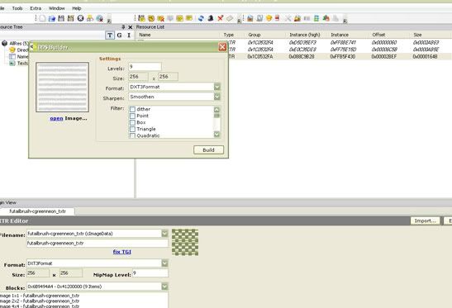Select resource row with instance 0xFFB5F430
The height and width of the screenshot is (308, 452).
point(340,57)
